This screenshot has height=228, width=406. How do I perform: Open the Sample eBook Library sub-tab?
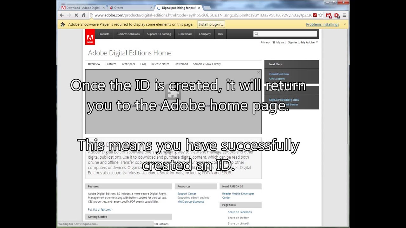[x=207, y=64]
